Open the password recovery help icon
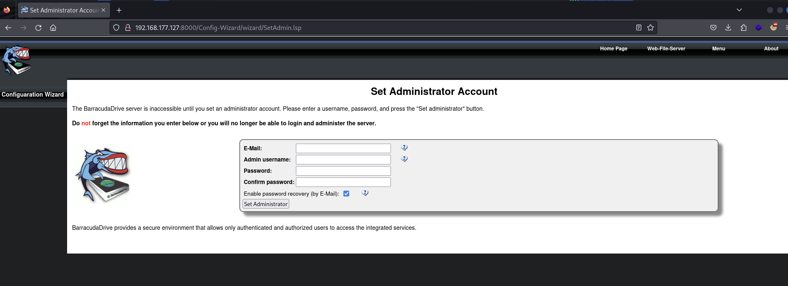Viewport: 788px width, 286px height. tap(365, 193)
